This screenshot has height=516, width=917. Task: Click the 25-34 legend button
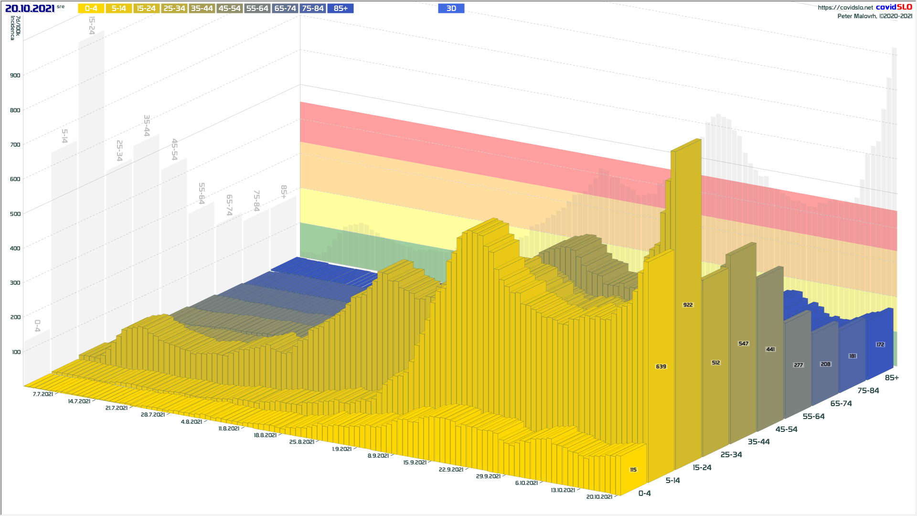click(174, 9)
